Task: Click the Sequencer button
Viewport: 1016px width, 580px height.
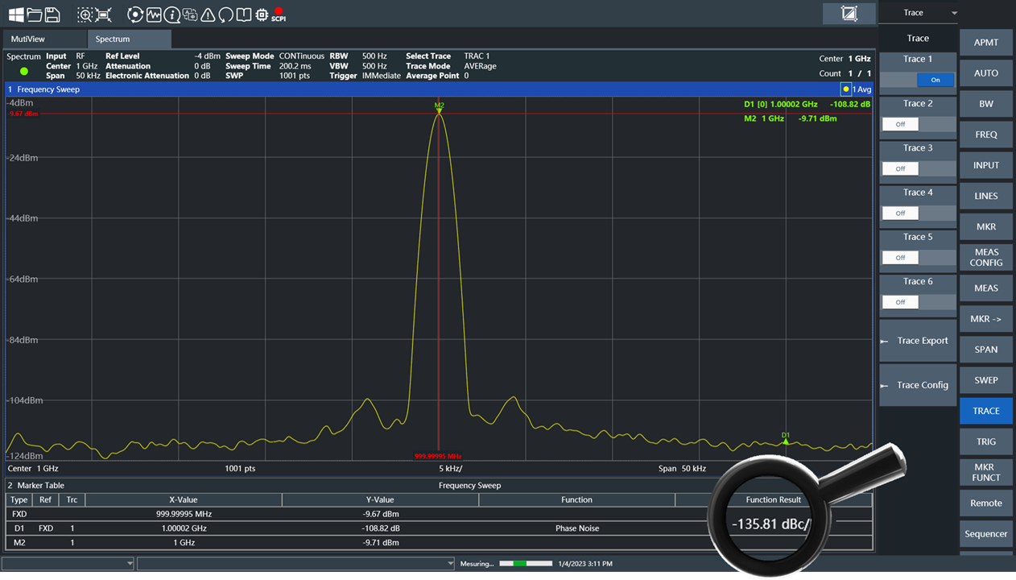Action: click(986, 534)
